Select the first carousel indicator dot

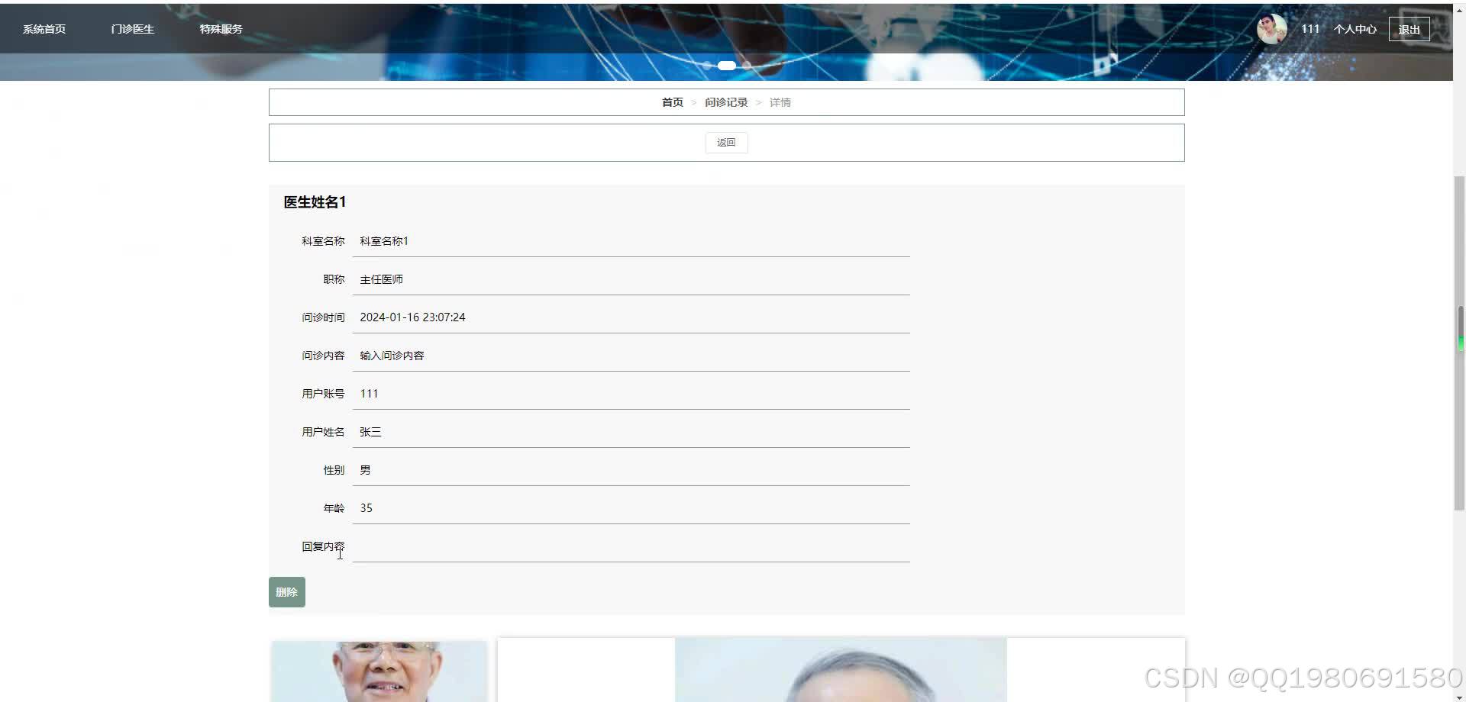707,66
